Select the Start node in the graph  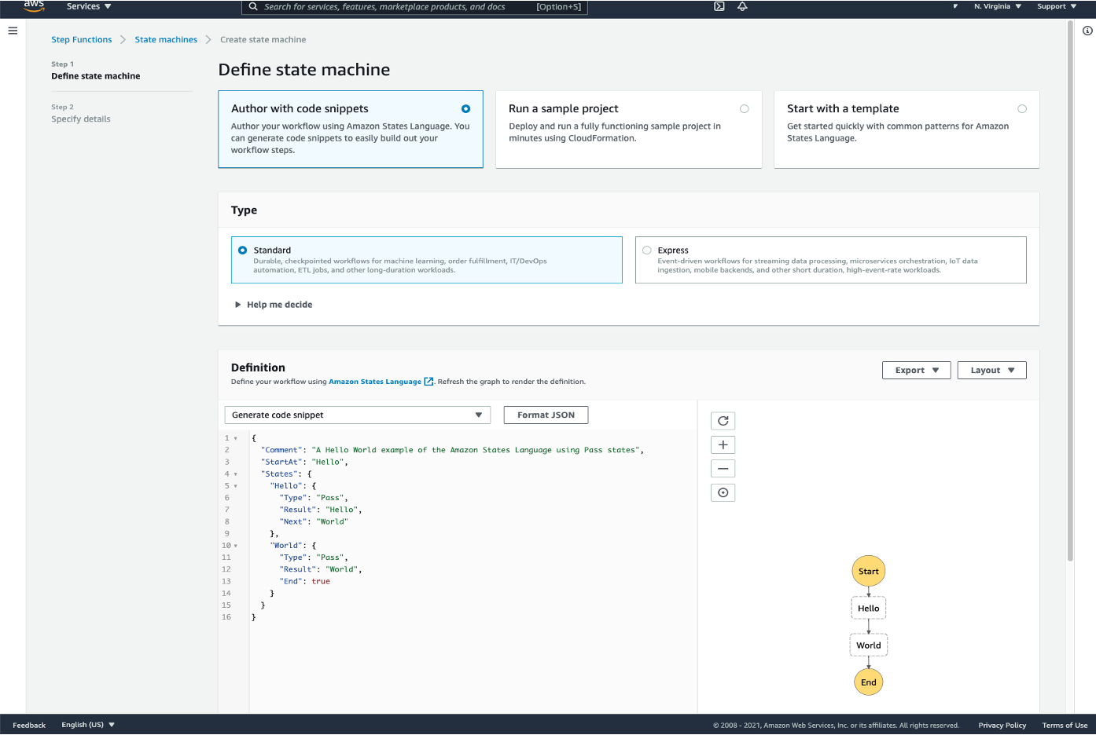(869, 571)
